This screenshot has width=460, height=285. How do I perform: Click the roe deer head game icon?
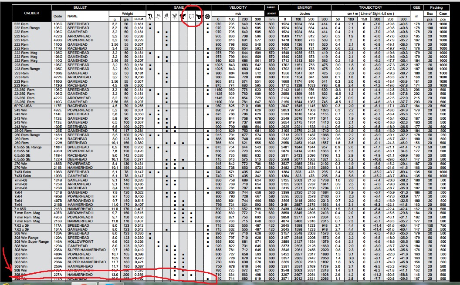click(166, 17)
